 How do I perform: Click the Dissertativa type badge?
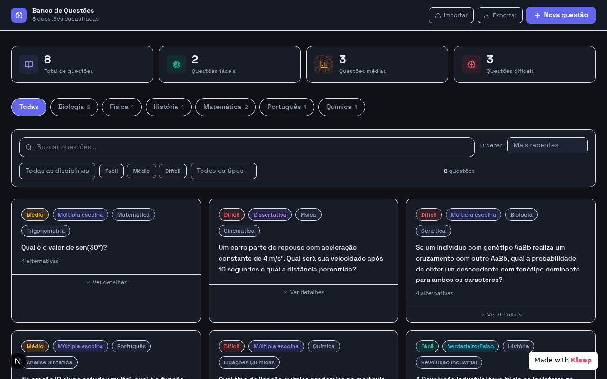pos(270,215)
